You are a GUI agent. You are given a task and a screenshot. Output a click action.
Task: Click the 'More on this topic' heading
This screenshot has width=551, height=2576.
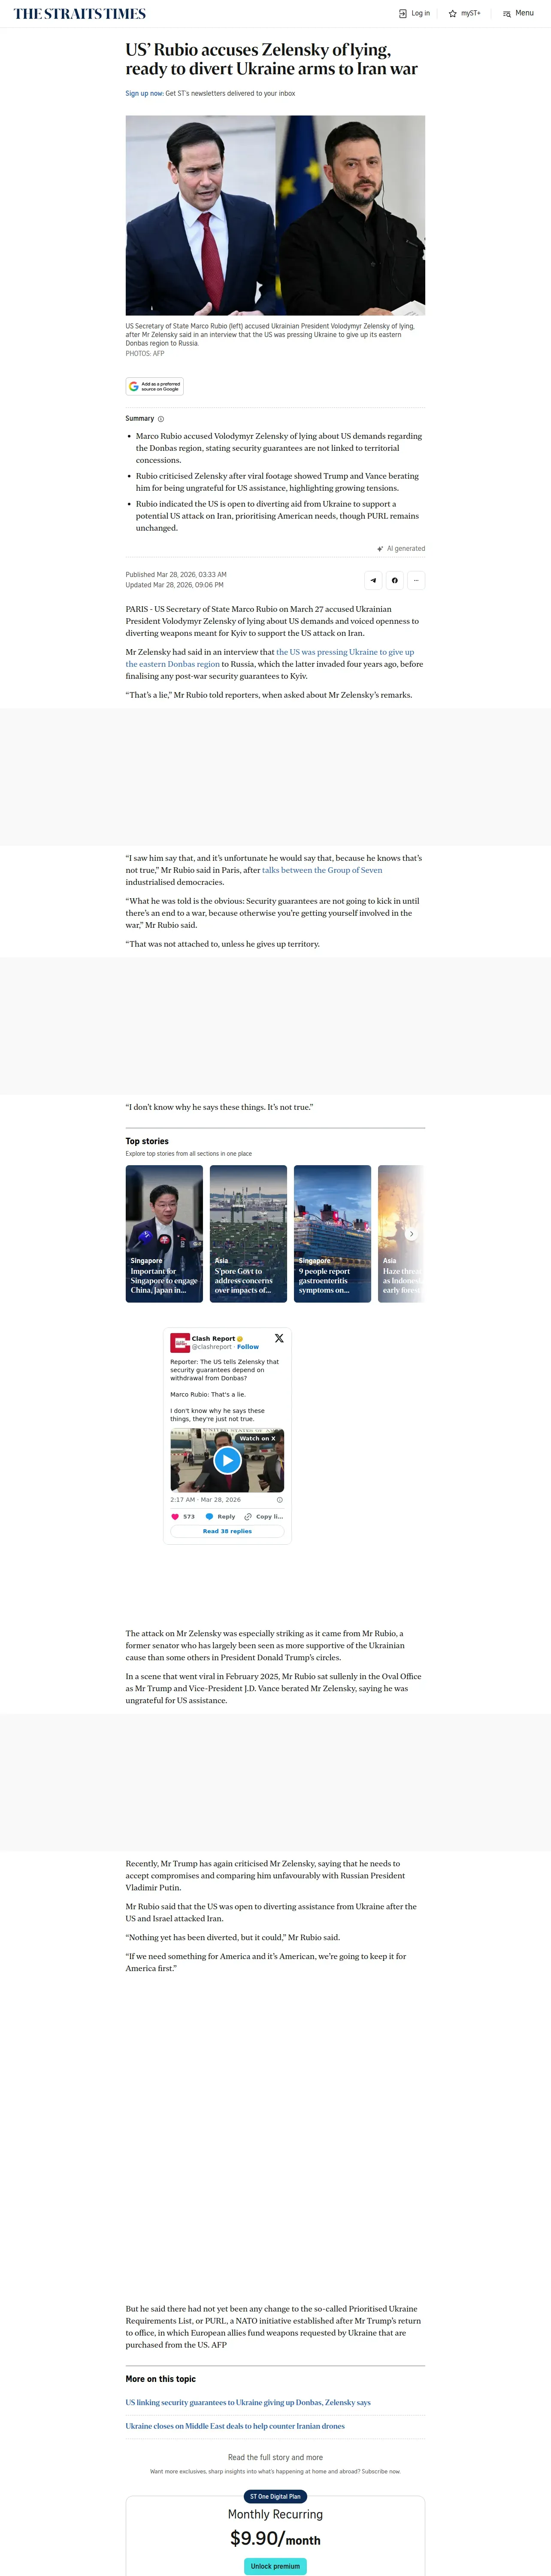click(160, 2379)
